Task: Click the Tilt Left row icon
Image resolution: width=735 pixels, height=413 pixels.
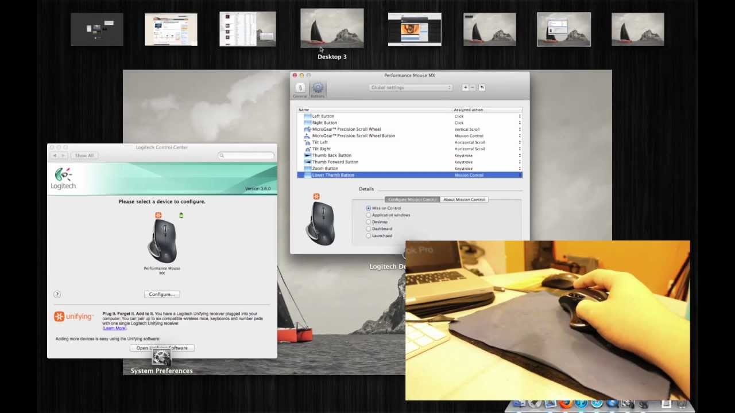Action: [x=308, y=142]
